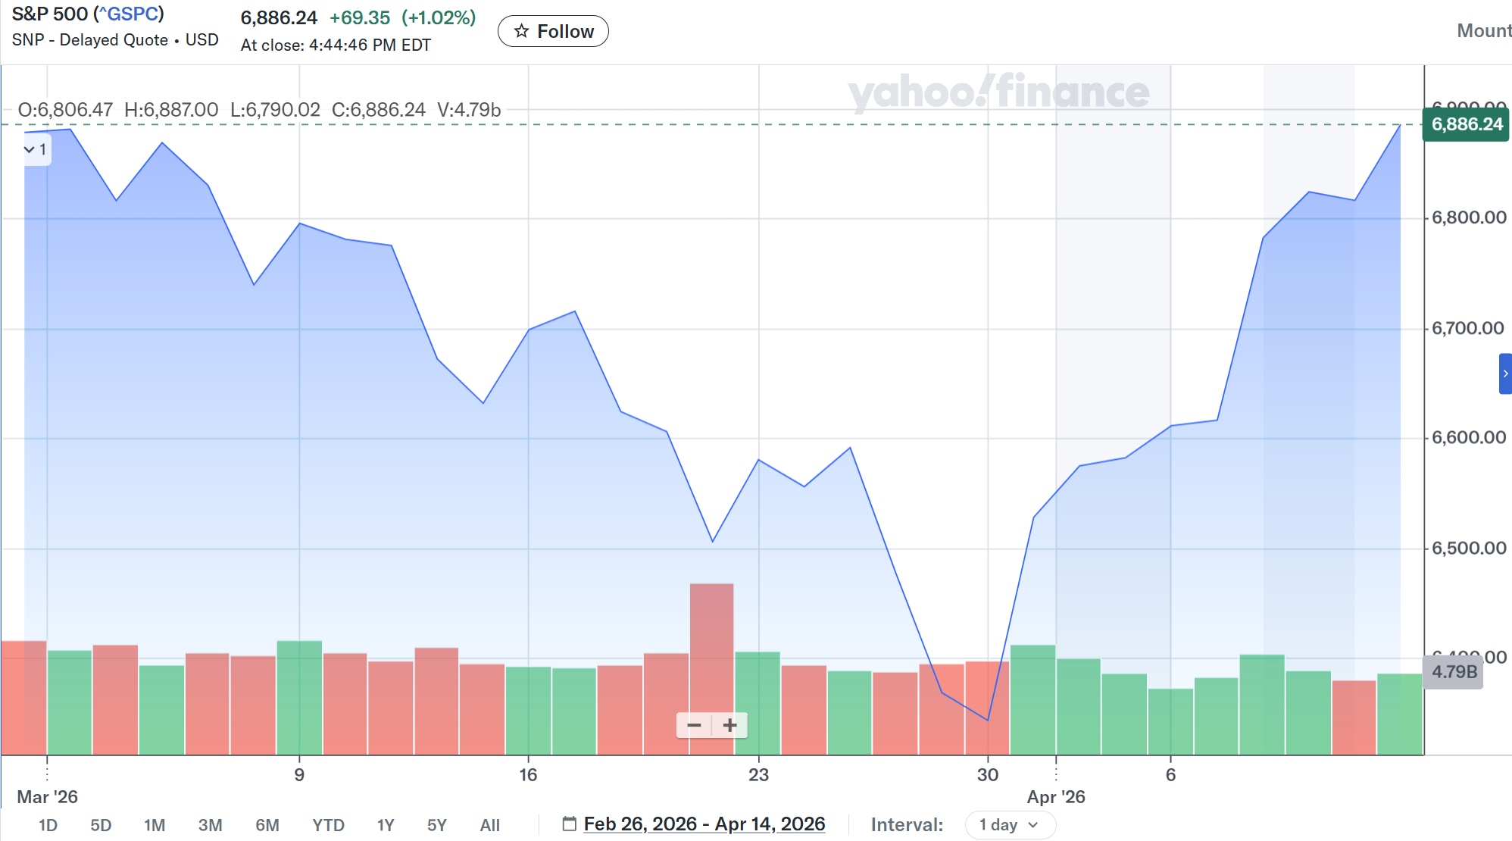Click the ^GSPC ticker link
Viewport: 1512px width, 841px height.
click(x=129, y=14)
